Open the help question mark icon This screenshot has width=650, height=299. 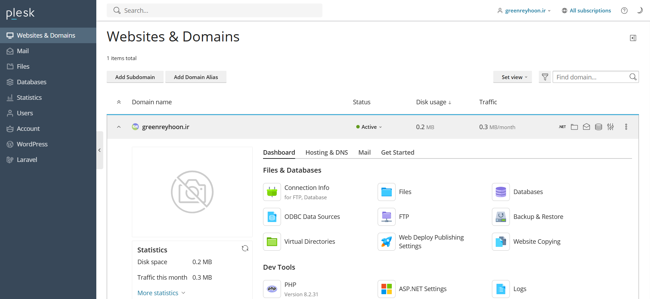(624, 10)
